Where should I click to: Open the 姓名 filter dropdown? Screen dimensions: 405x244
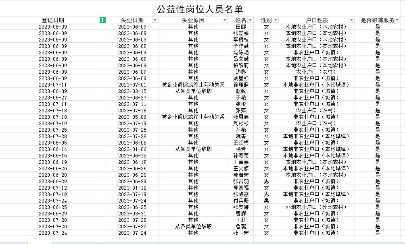click(x=250, y=20)
